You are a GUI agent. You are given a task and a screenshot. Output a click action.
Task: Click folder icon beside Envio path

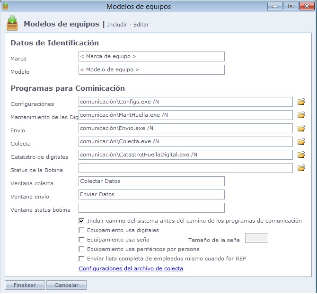[x=301, y=128]
